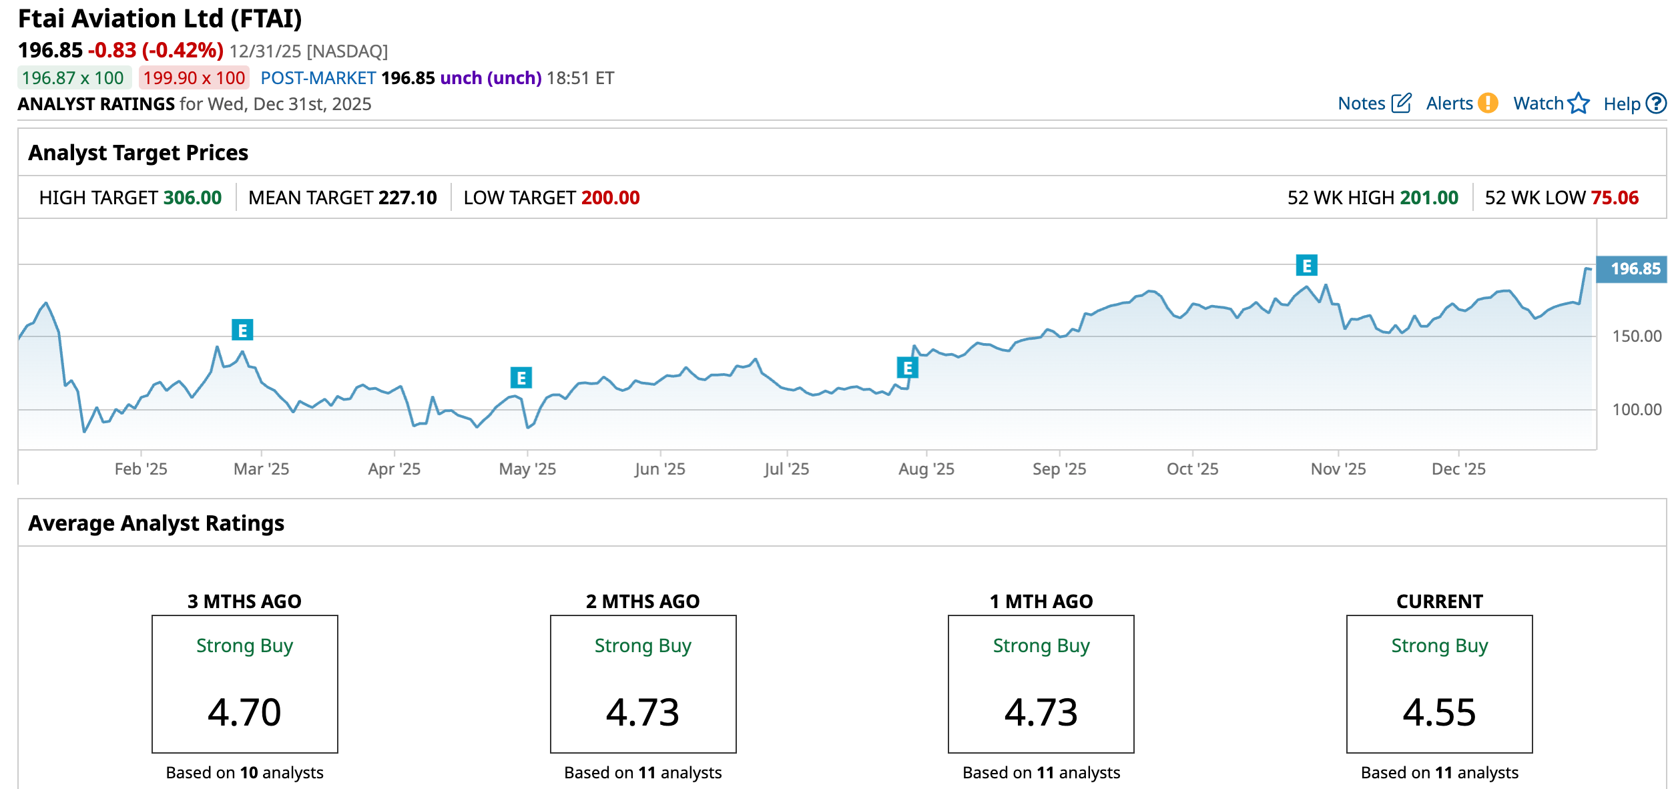This screenshot has height=789, width=1674.
Task: Click the earnings E marker near Mar '25
Action: (242, 330)
